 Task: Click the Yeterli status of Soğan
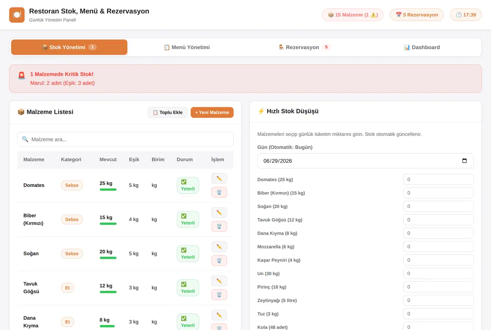[x=188, y=254]
